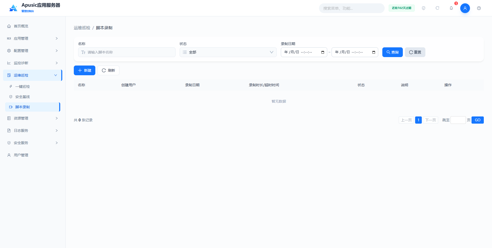Click the chart icon for 监控诊断
The image size is (492, 248).
click(9, 63)
